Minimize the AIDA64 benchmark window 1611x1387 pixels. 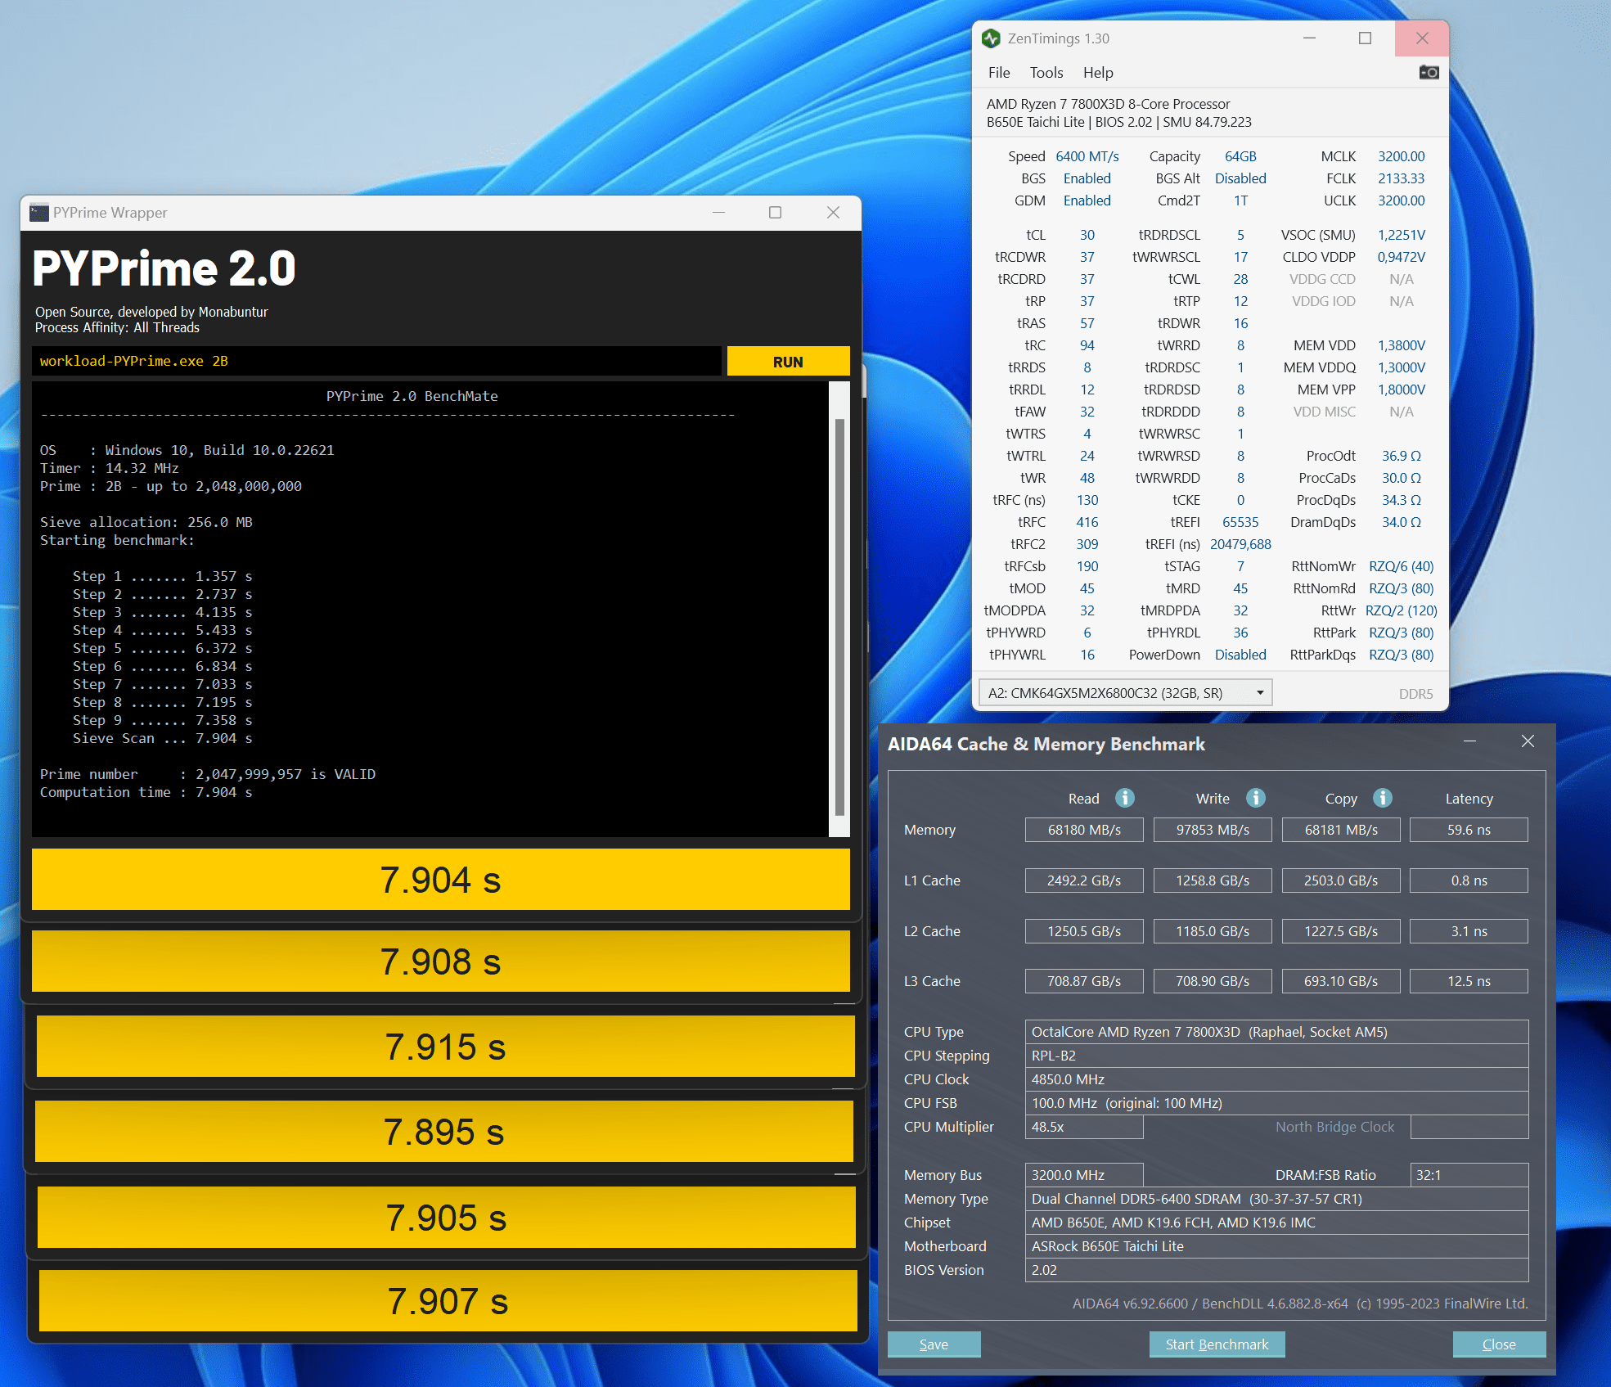(x=1469, y=741)
